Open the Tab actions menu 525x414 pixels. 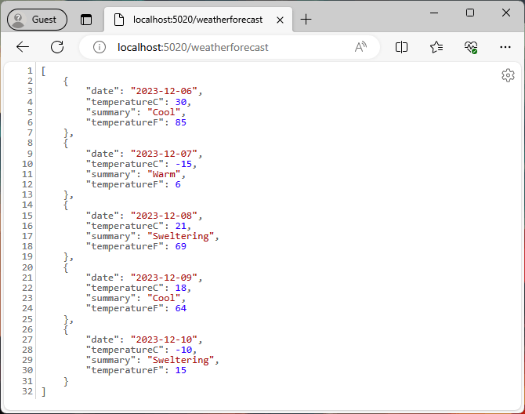click(86, 20)
